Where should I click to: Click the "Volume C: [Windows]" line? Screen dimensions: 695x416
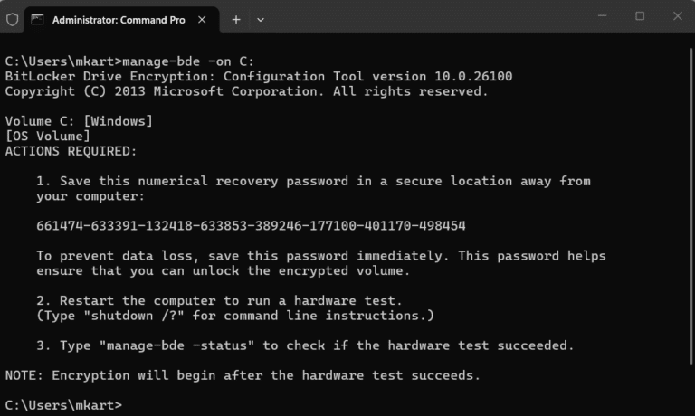click(79, 120)
